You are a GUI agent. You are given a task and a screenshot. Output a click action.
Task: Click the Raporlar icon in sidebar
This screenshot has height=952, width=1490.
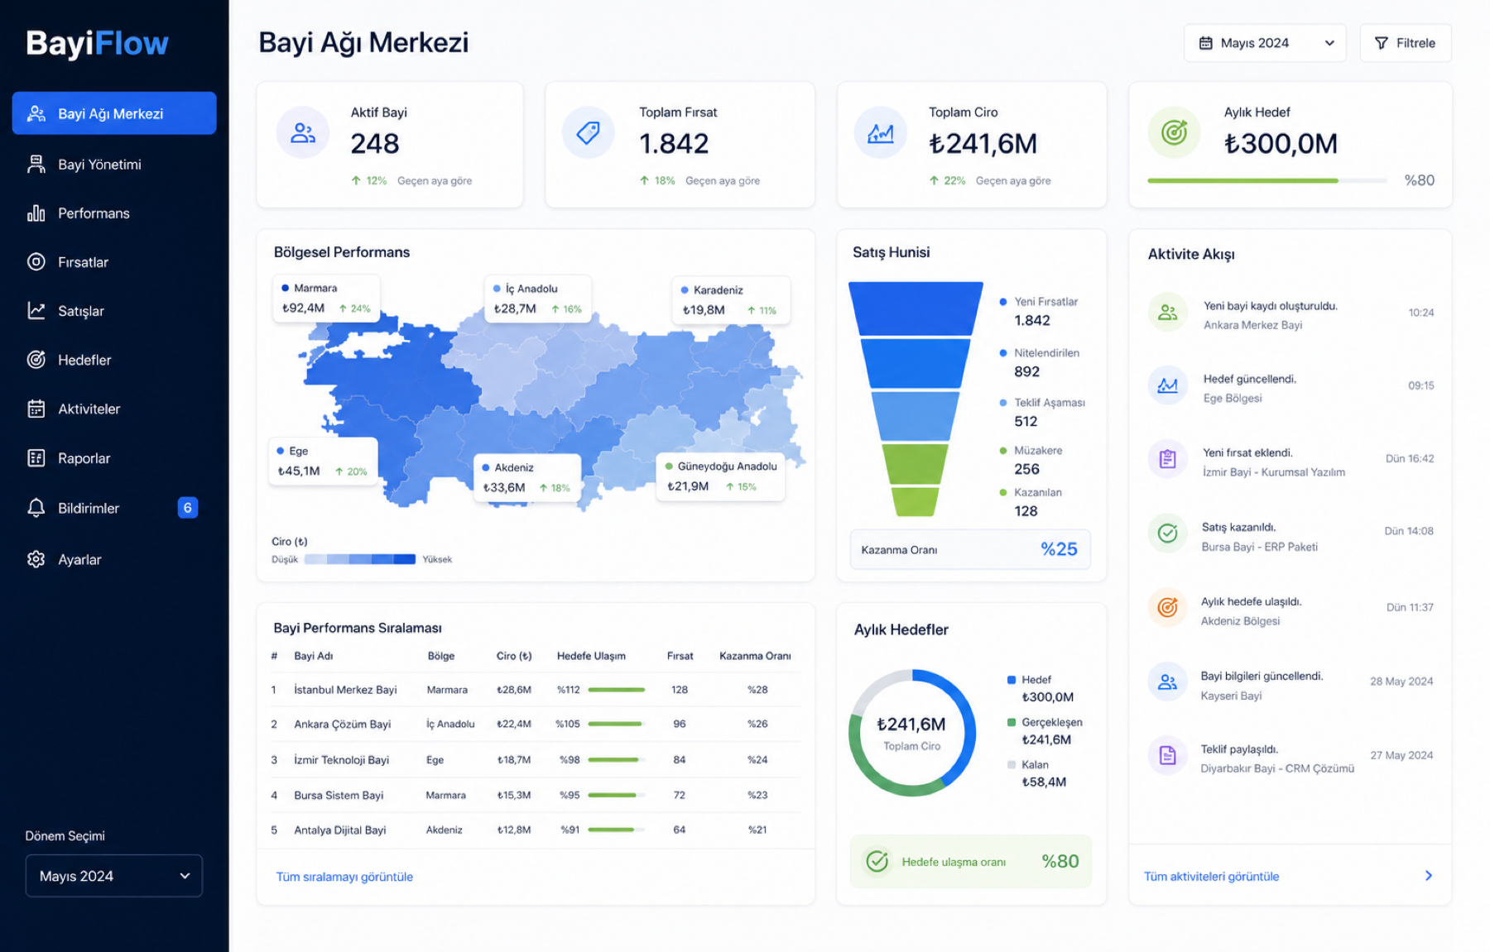point(36,458)
